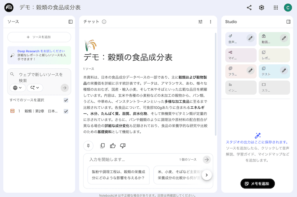Pin the chat summary as a note

88,146
